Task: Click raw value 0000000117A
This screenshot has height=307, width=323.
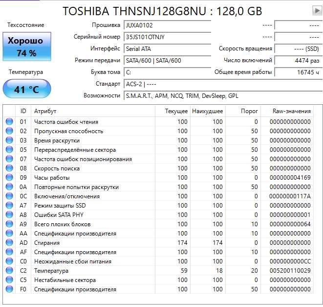Action: 290,196
